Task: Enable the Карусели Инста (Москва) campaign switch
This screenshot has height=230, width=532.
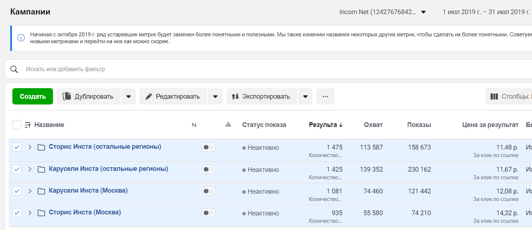Action: pyautogui.click(x=208, y=191)
